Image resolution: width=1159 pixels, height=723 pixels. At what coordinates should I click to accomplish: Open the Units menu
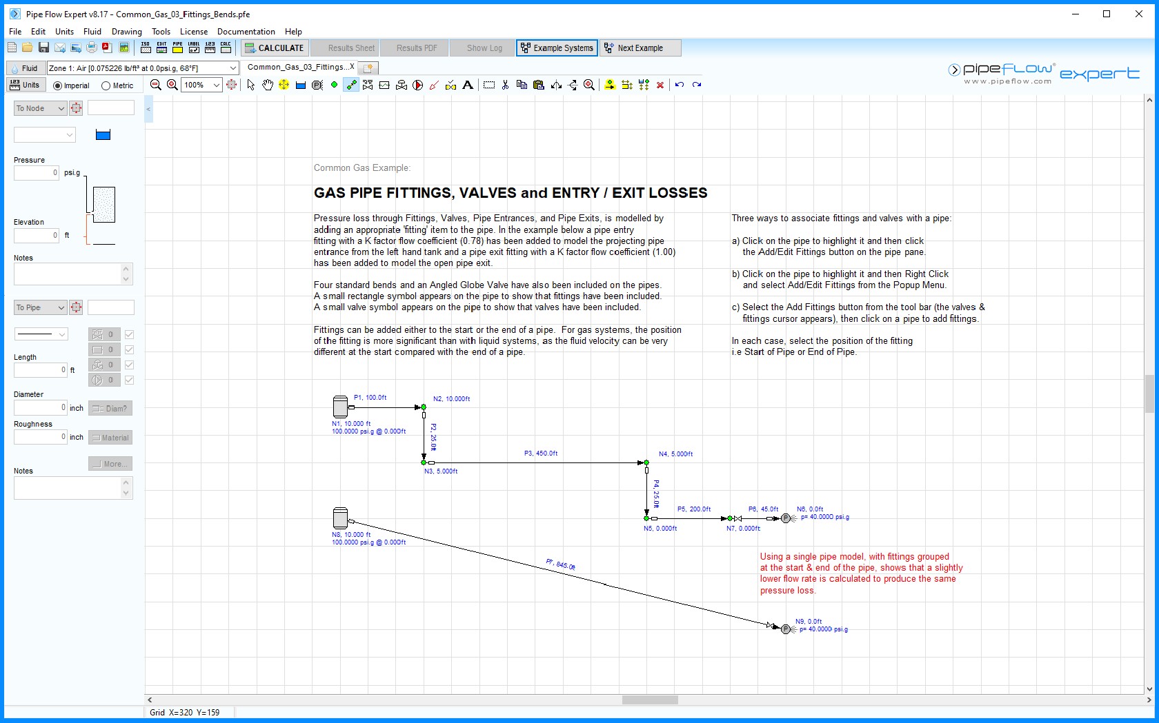tap(64, 32)
